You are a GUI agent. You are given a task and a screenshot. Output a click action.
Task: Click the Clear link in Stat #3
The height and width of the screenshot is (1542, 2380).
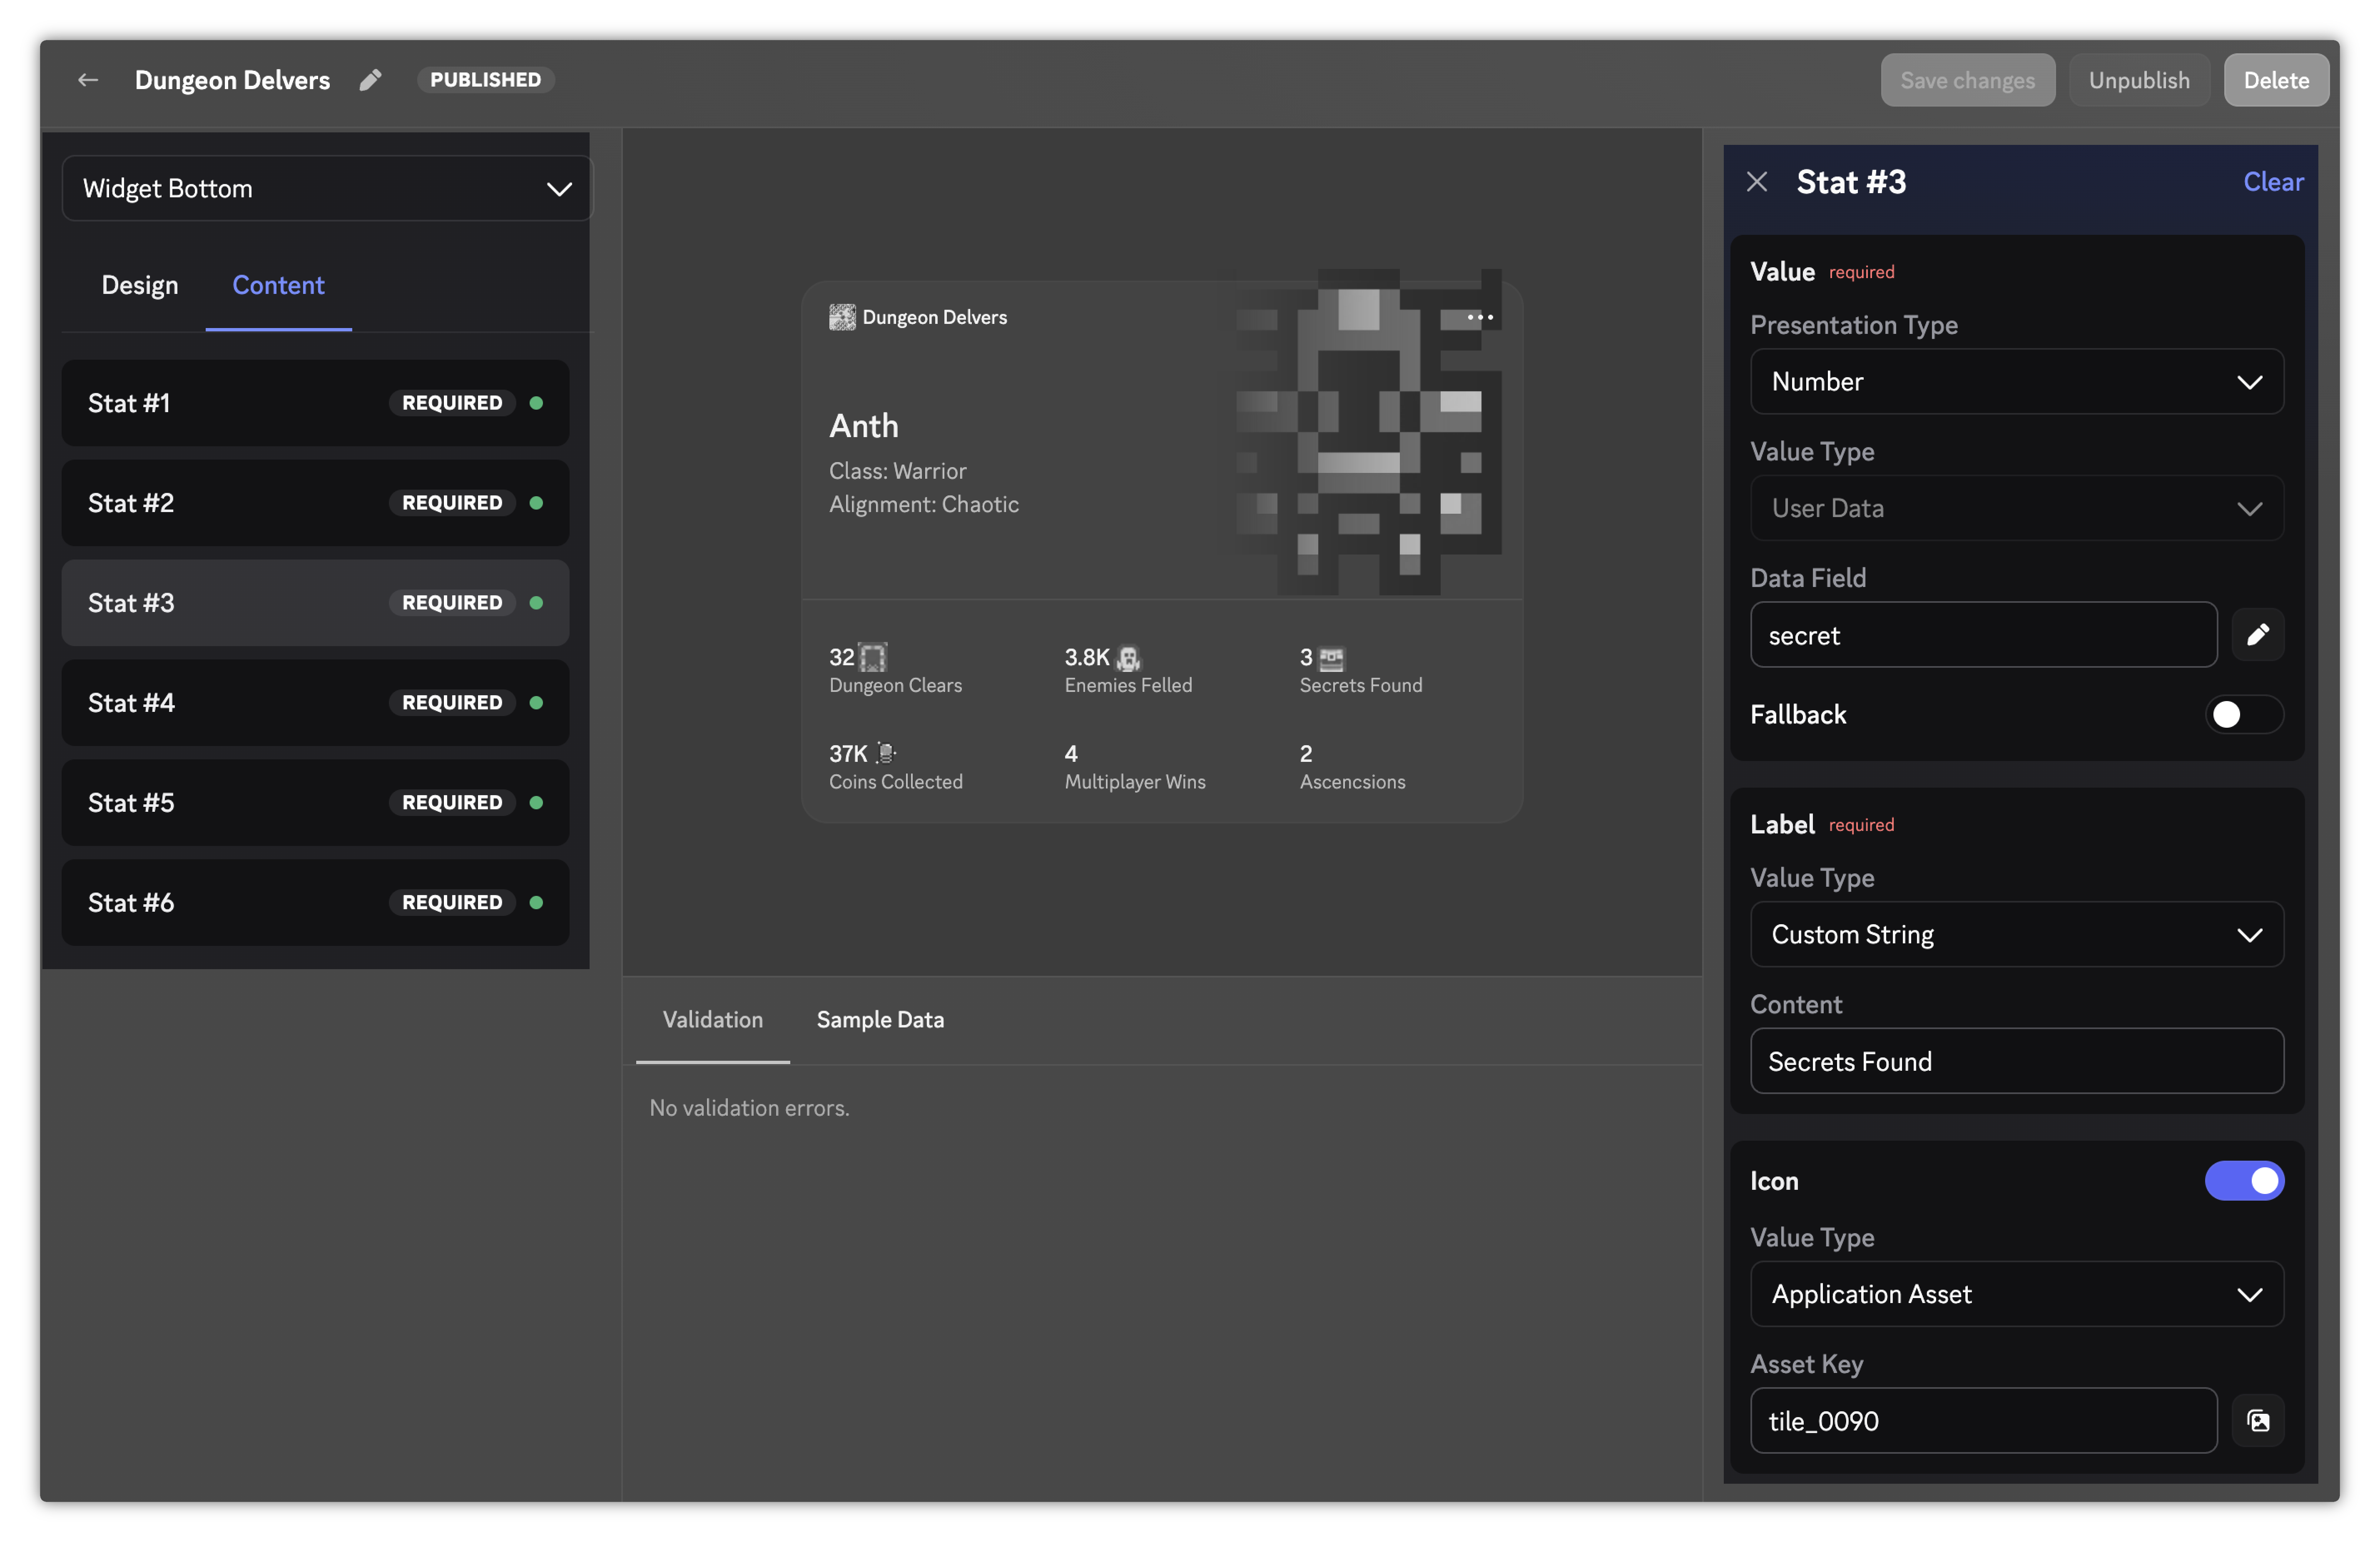tap(2273, 182)
